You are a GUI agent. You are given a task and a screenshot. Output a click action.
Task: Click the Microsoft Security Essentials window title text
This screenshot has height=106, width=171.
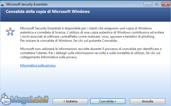click(27, 4)
